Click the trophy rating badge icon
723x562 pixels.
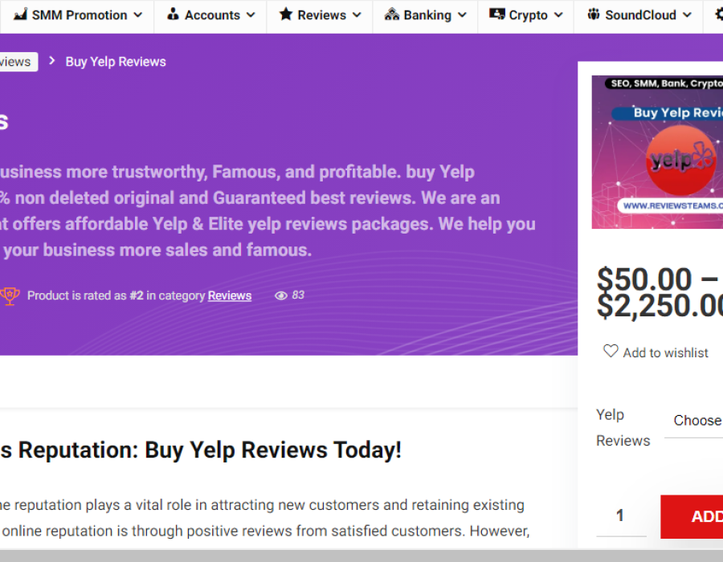(x=10, y=295)
